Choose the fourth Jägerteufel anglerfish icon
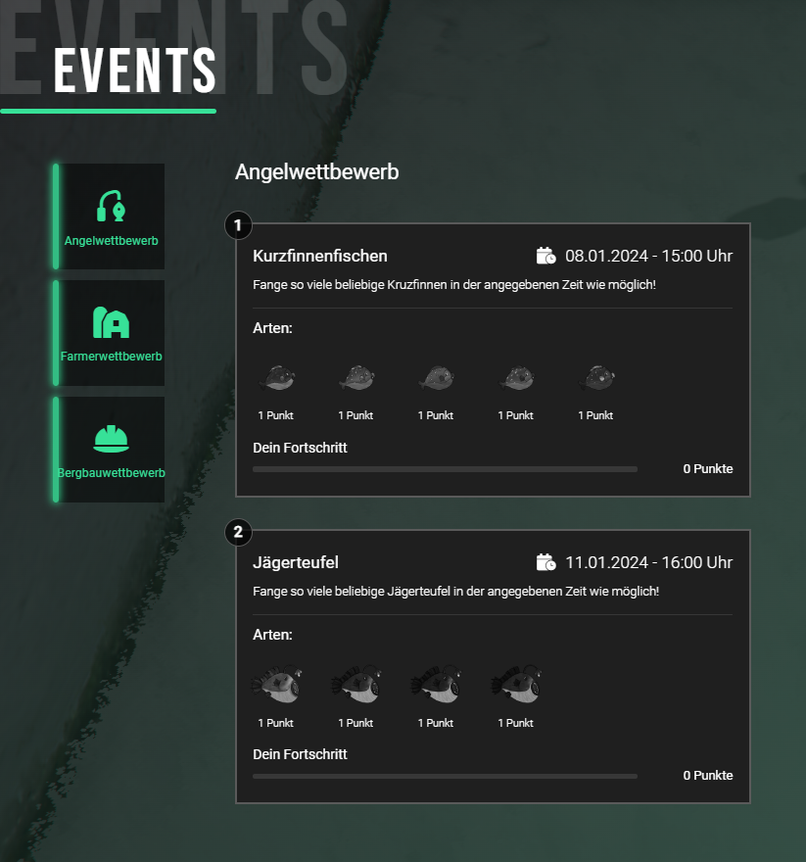806x862 pixels. click(516, 684)
